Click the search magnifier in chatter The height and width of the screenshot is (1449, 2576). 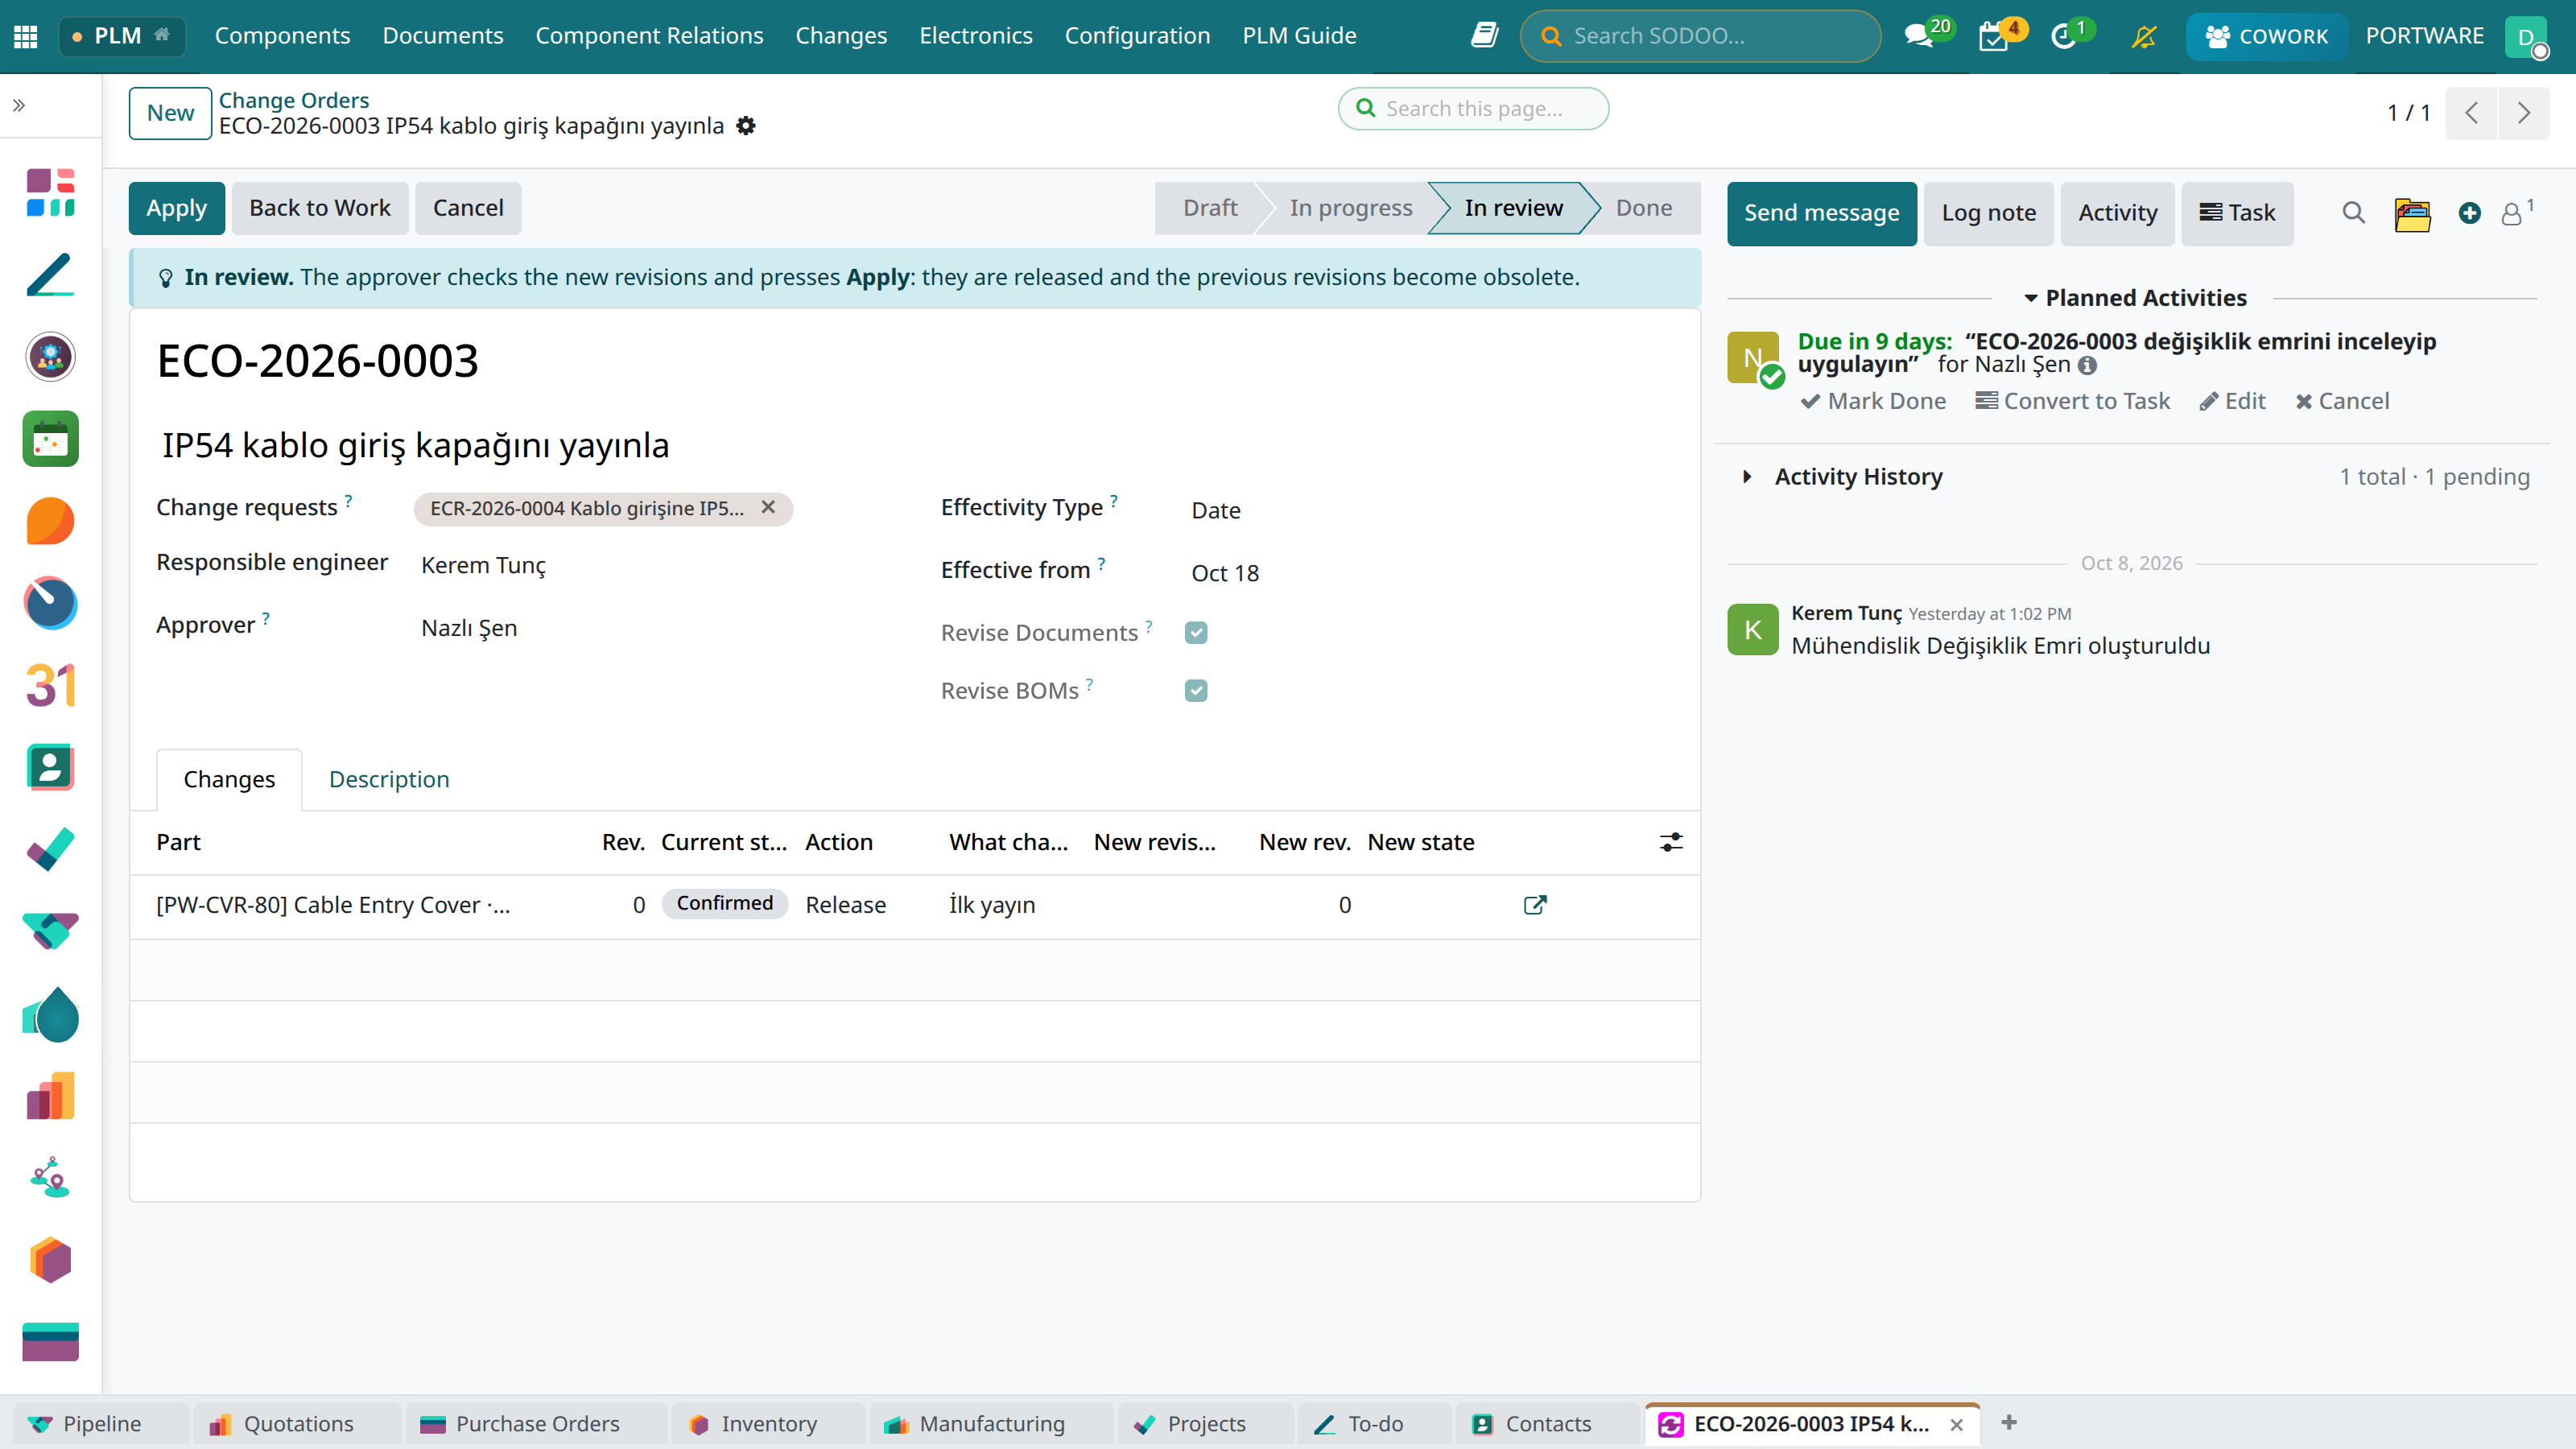click(x=2353, y=213)
